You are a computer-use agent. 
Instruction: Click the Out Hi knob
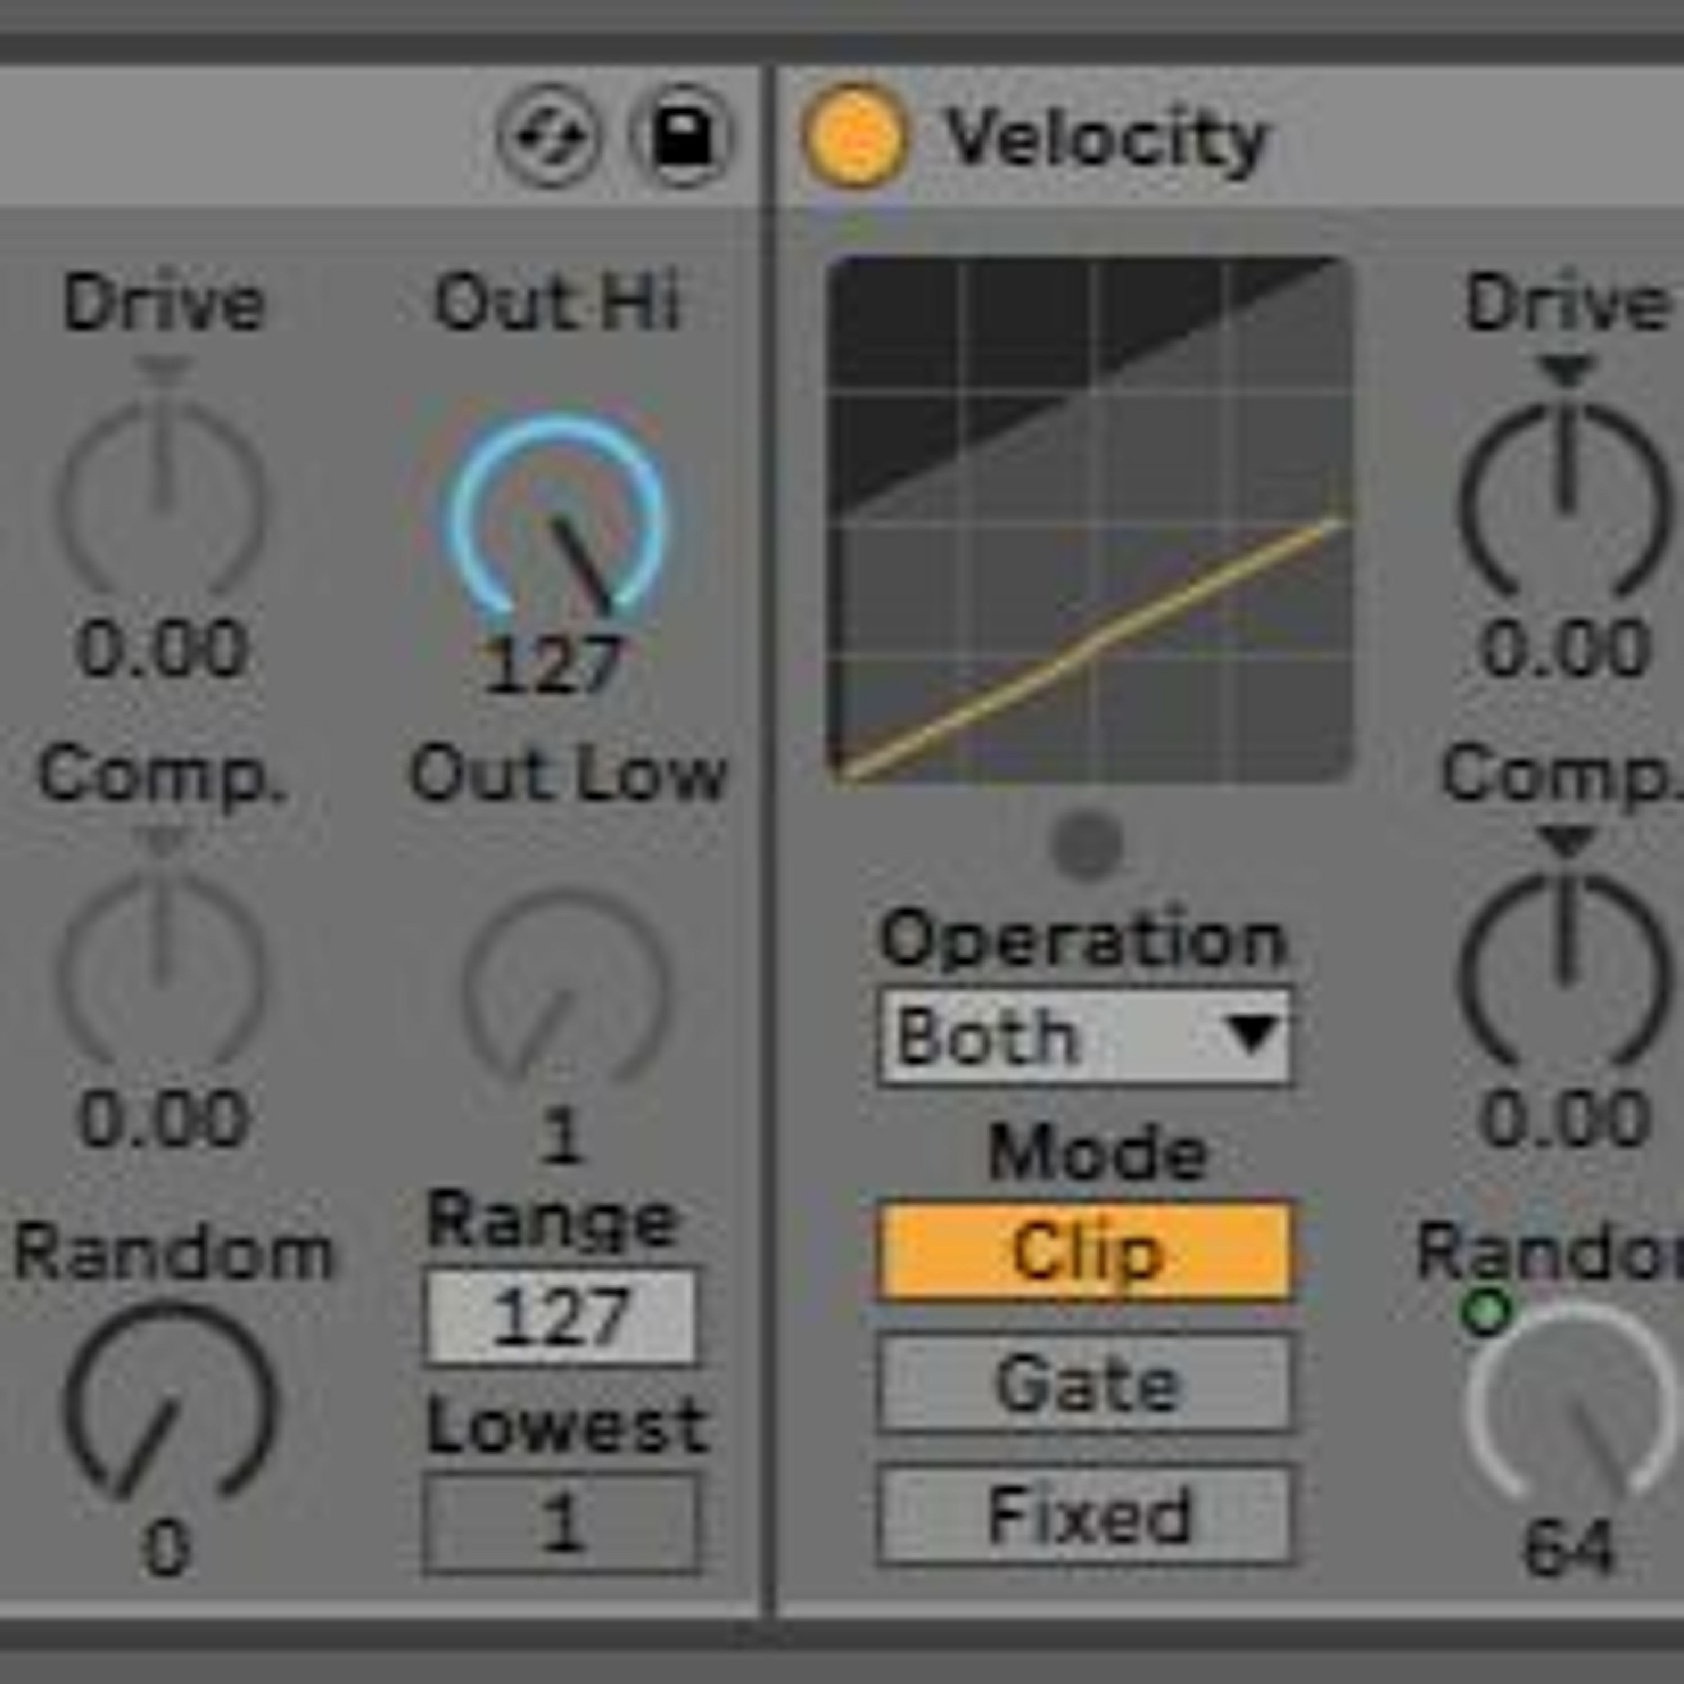point(556,519)
